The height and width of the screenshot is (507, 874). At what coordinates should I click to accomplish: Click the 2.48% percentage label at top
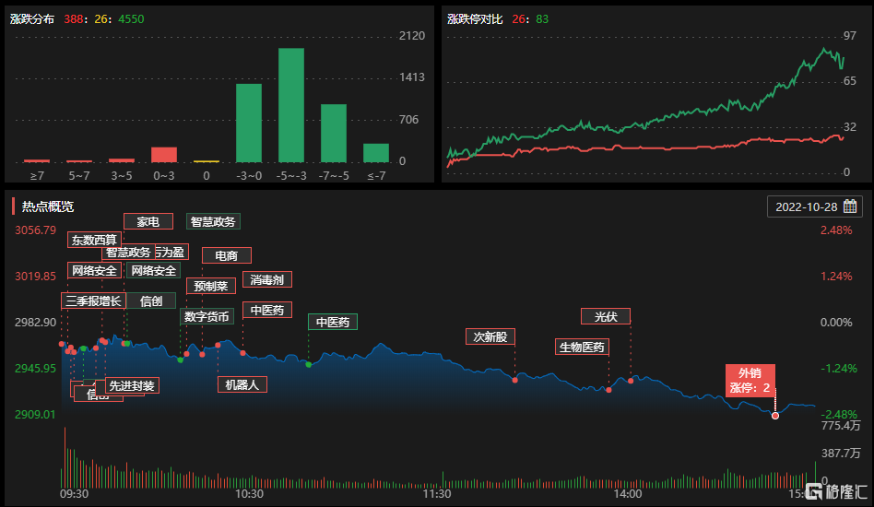point(836,230)
